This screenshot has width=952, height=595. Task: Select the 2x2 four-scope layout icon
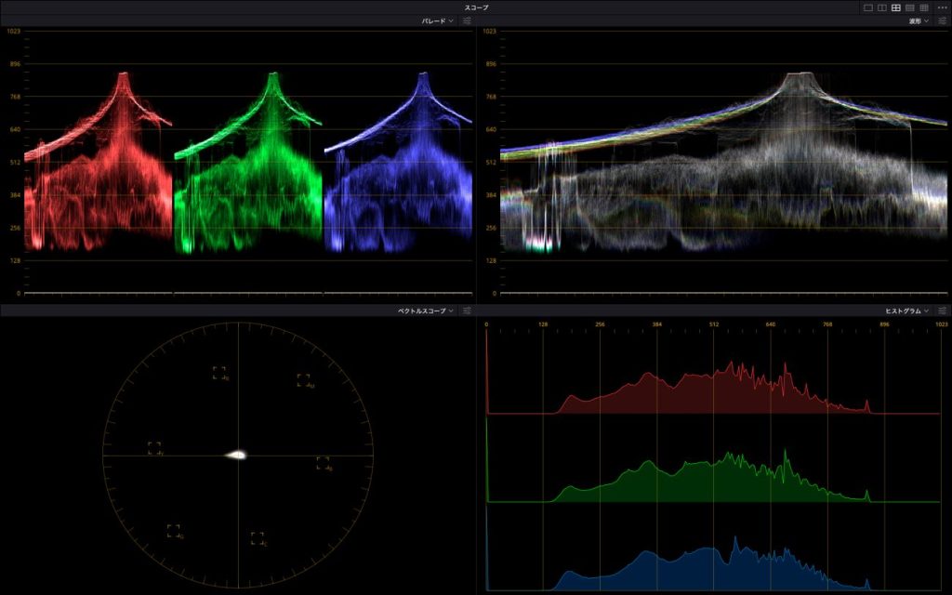[896, 7]
